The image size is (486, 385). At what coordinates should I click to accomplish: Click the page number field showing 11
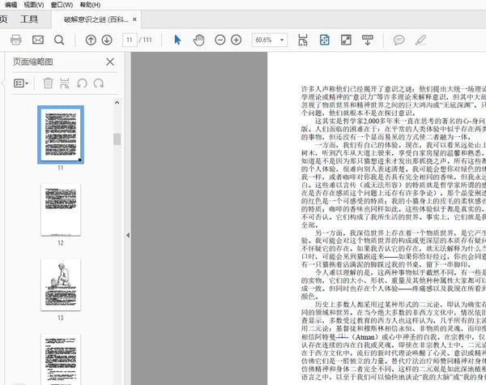[x=130, y=40]
